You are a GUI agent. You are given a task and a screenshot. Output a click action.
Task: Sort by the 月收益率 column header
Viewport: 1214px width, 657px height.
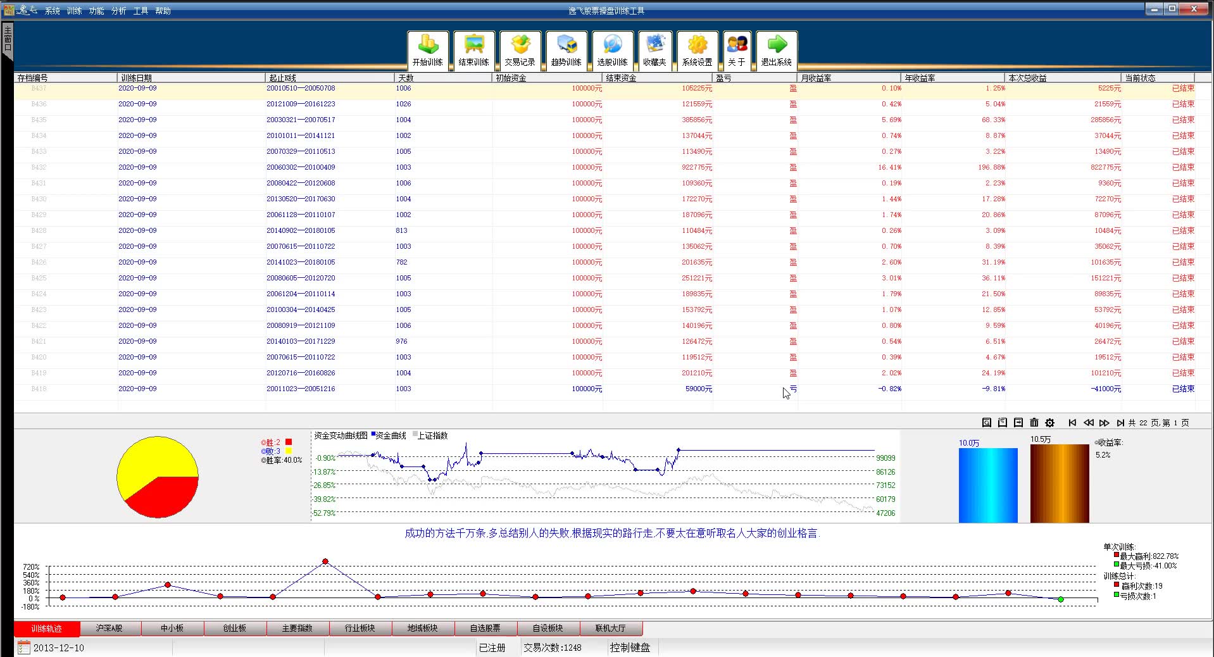(x=849, y=78)
